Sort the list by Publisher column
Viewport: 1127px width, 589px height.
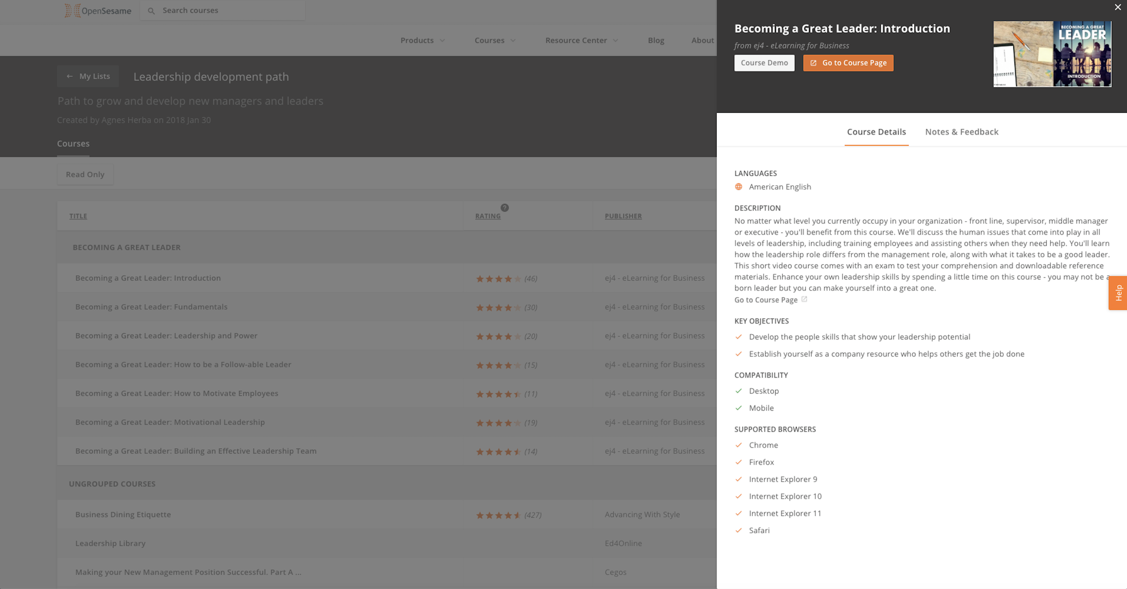point(623,216)
